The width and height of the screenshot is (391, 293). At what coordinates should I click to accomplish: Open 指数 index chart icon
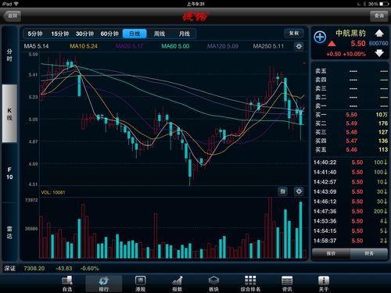click(x=177, y=284)
